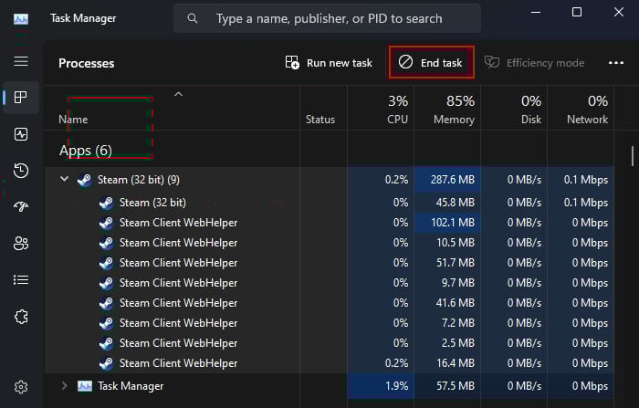Toggle Efficiency mode for the process
639x408 pixels.
534,63
